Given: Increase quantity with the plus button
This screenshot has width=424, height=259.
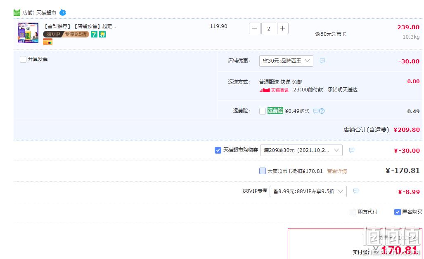Looking at the screenshot, I should (x=282, y=28).
